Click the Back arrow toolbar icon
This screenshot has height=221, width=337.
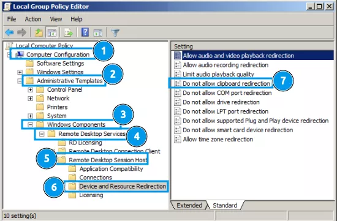pyautogui.click(x=9, y=32)
